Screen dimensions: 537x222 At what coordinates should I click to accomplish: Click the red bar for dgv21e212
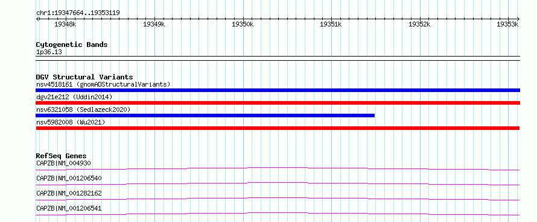pyautogui.click(x=278, y=103)
